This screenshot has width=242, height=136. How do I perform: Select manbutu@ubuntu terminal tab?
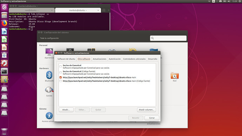pyautogui.click(x=78, y=10)
